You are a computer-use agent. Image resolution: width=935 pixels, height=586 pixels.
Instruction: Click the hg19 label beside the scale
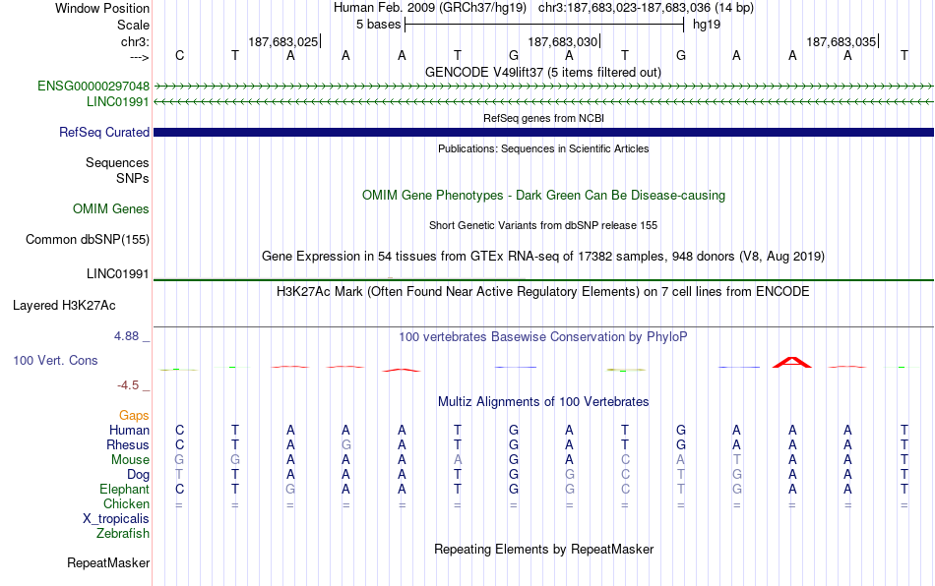coord(707,25)
